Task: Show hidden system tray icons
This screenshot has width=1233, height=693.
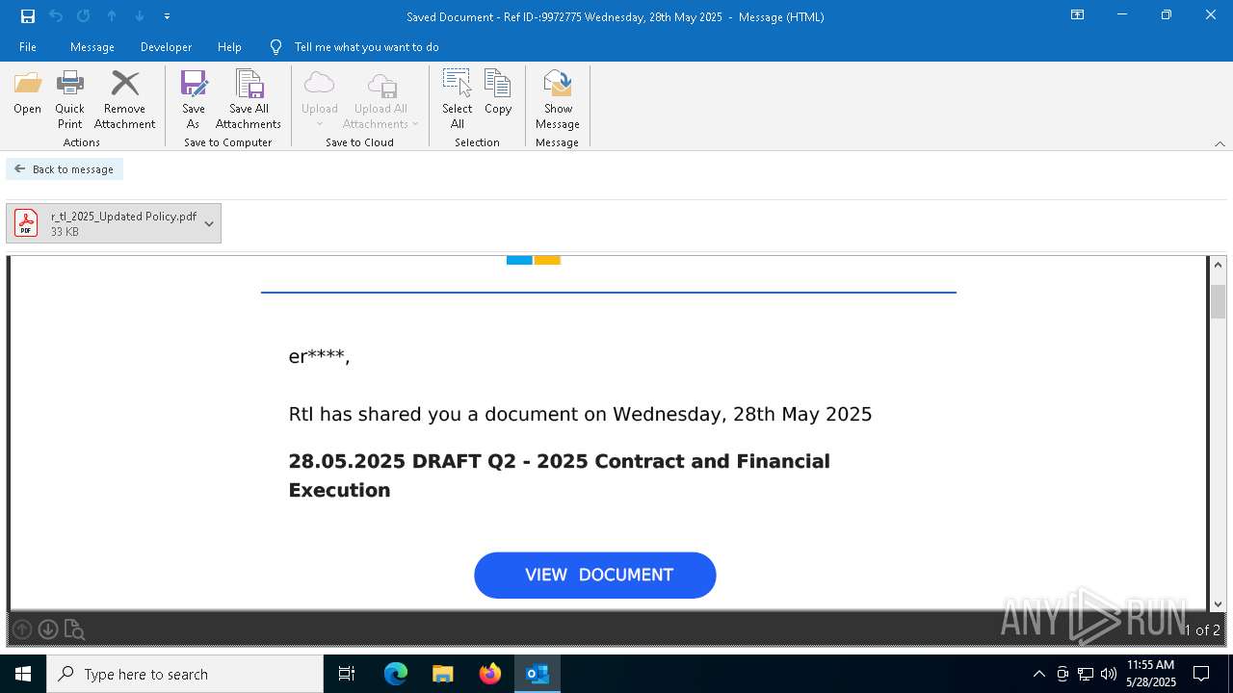Action: coord(1038,674)
